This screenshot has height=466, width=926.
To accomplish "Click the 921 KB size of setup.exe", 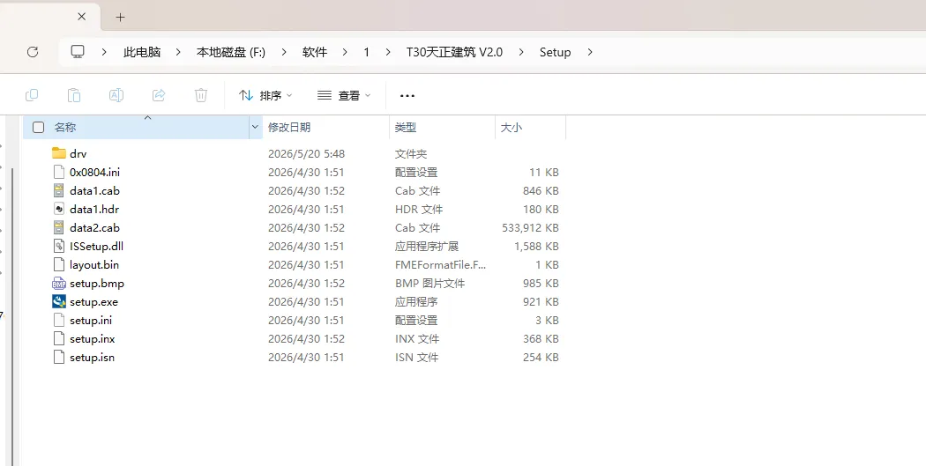I will tap(541, 302).
